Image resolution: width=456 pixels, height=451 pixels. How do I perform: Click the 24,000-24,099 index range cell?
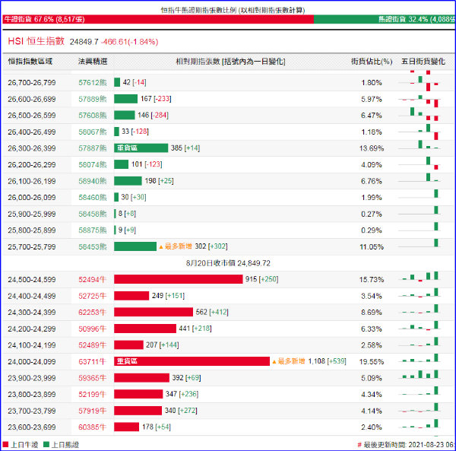click(x=32, y=362)
